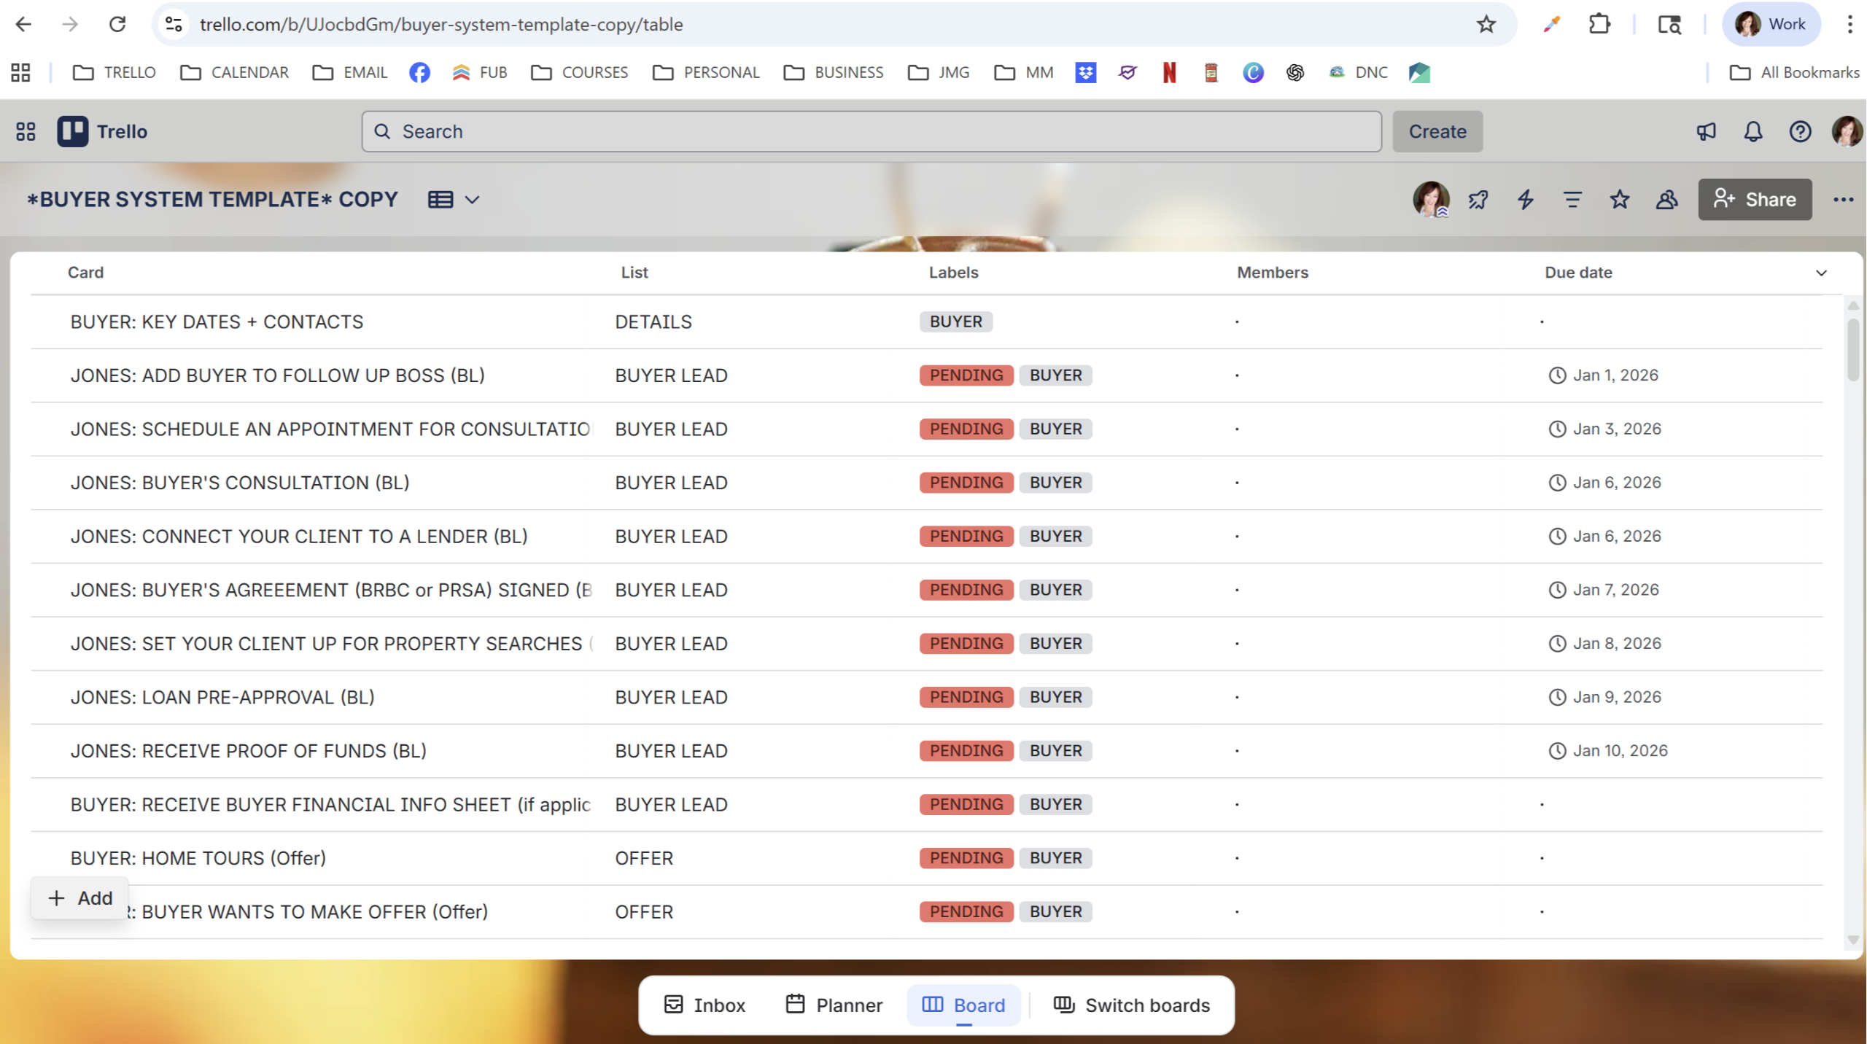Expand the Due date column chevron
The width and height of the screenshot is (1867, 1044).
[1821, 273]
